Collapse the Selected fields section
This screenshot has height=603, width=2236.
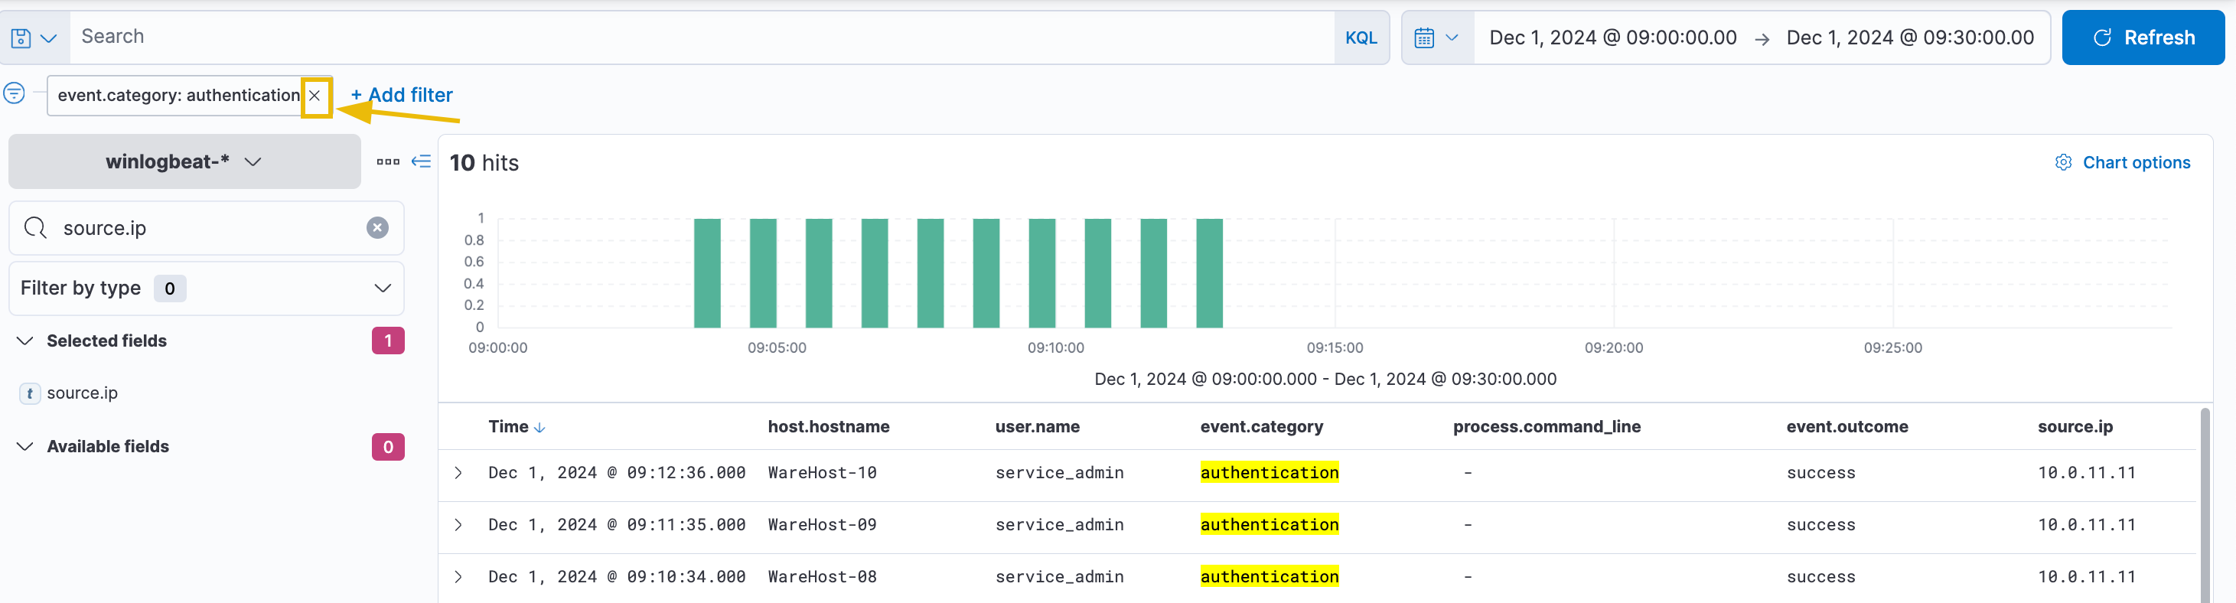tap(25, 341)
